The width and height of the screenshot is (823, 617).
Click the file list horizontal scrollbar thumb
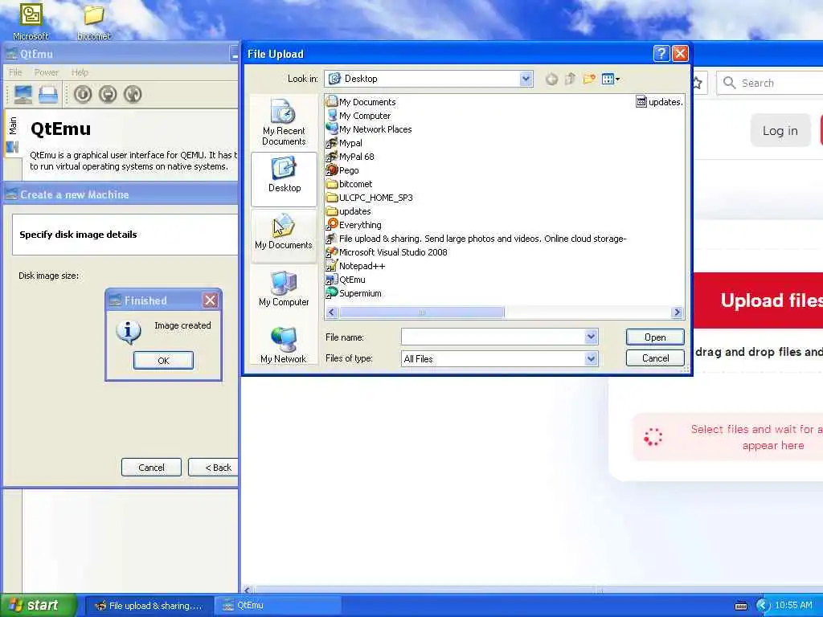[x=421, y=313]
